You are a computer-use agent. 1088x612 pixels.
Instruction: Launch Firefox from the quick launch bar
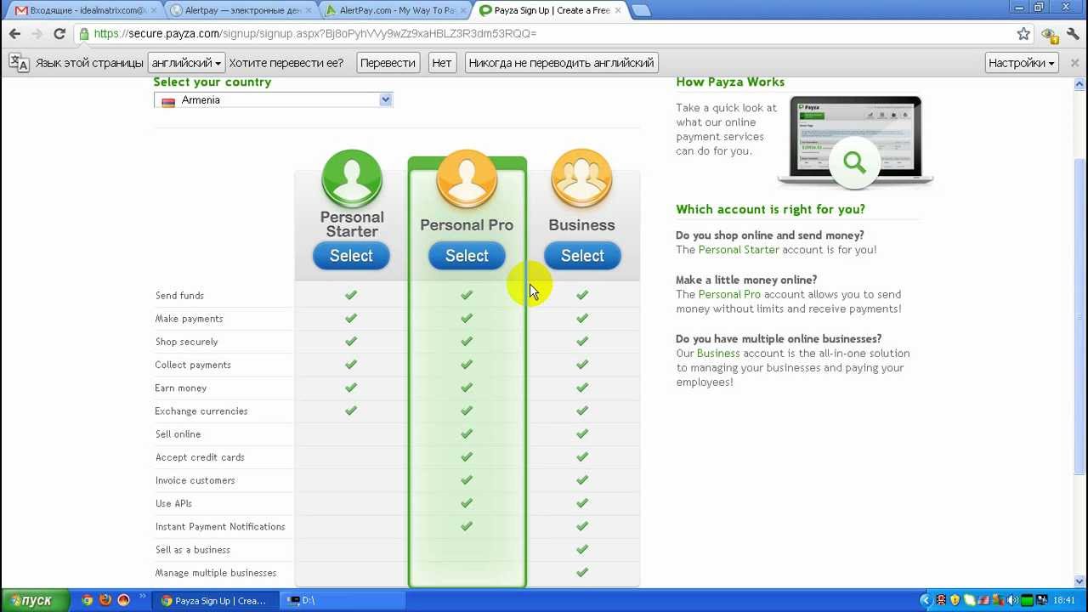105,600
